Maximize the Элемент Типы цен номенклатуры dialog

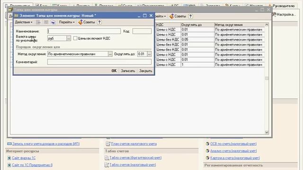click(x=145, y=16)
